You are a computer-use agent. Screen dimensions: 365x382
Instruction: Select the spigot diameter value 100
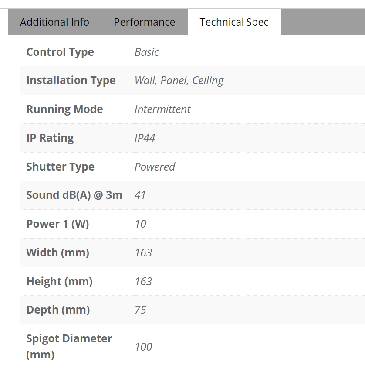point(143,347)
